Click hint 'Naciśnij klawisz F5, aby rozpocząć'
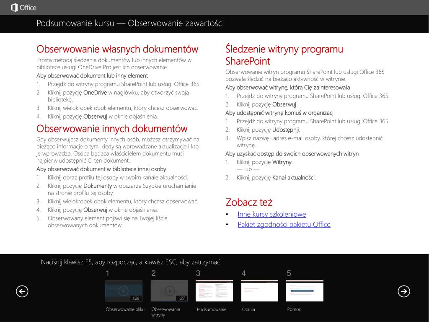This screenshot has width=429, height=322. coord(89,262)
